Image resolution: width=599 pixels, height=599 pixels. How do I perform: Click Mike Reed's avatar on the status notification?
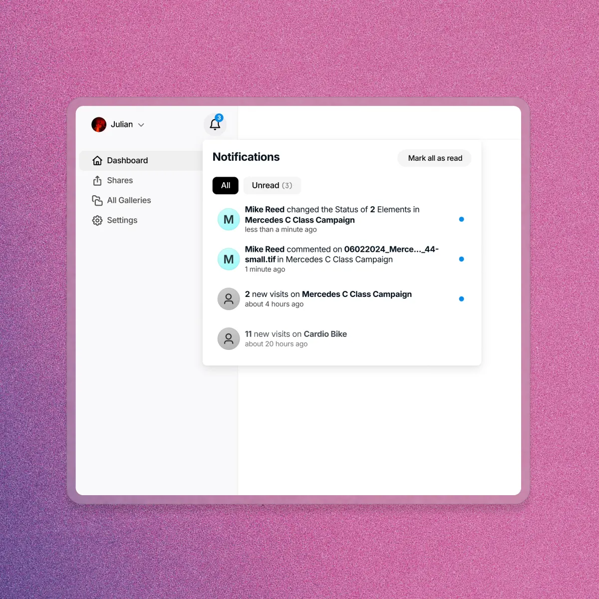click(228, 219)
